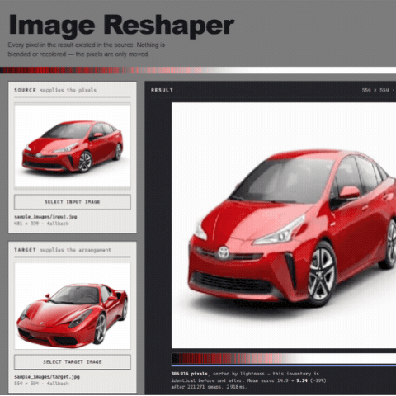The image size is (396, 396).
Task: Click the 554 × 554 fallback text under target
Action: pyautogui.click(x=41, y=384)
